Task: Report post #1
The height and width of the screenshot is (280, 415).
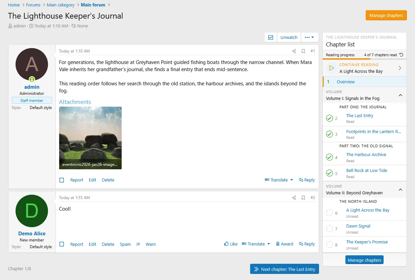Action: click(x=77, y=180)
